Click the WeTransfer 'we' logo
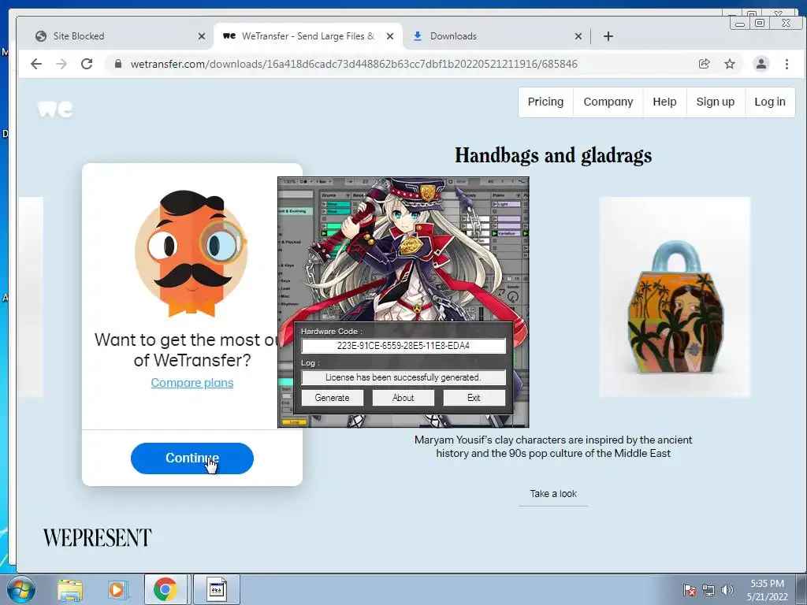Screen dimensions: 807x605 55,109
